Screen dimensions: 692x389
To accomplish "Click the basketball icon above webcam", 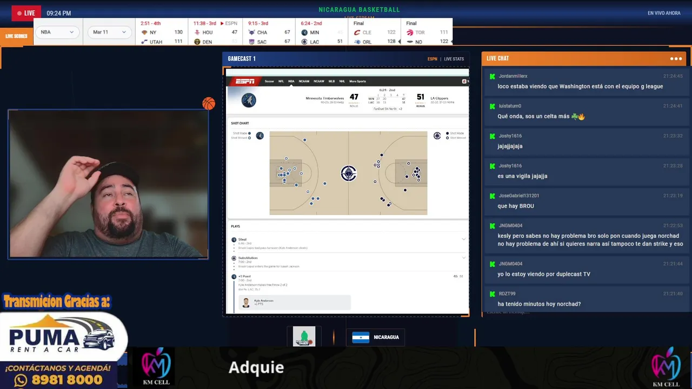I will [x=209, y=103].
